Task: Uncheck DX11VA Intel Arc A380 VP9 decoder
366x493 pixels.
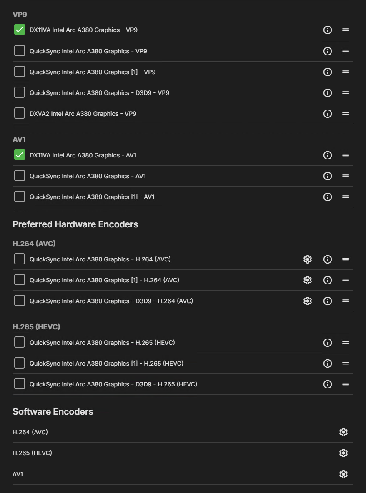Action: point(20,30)
